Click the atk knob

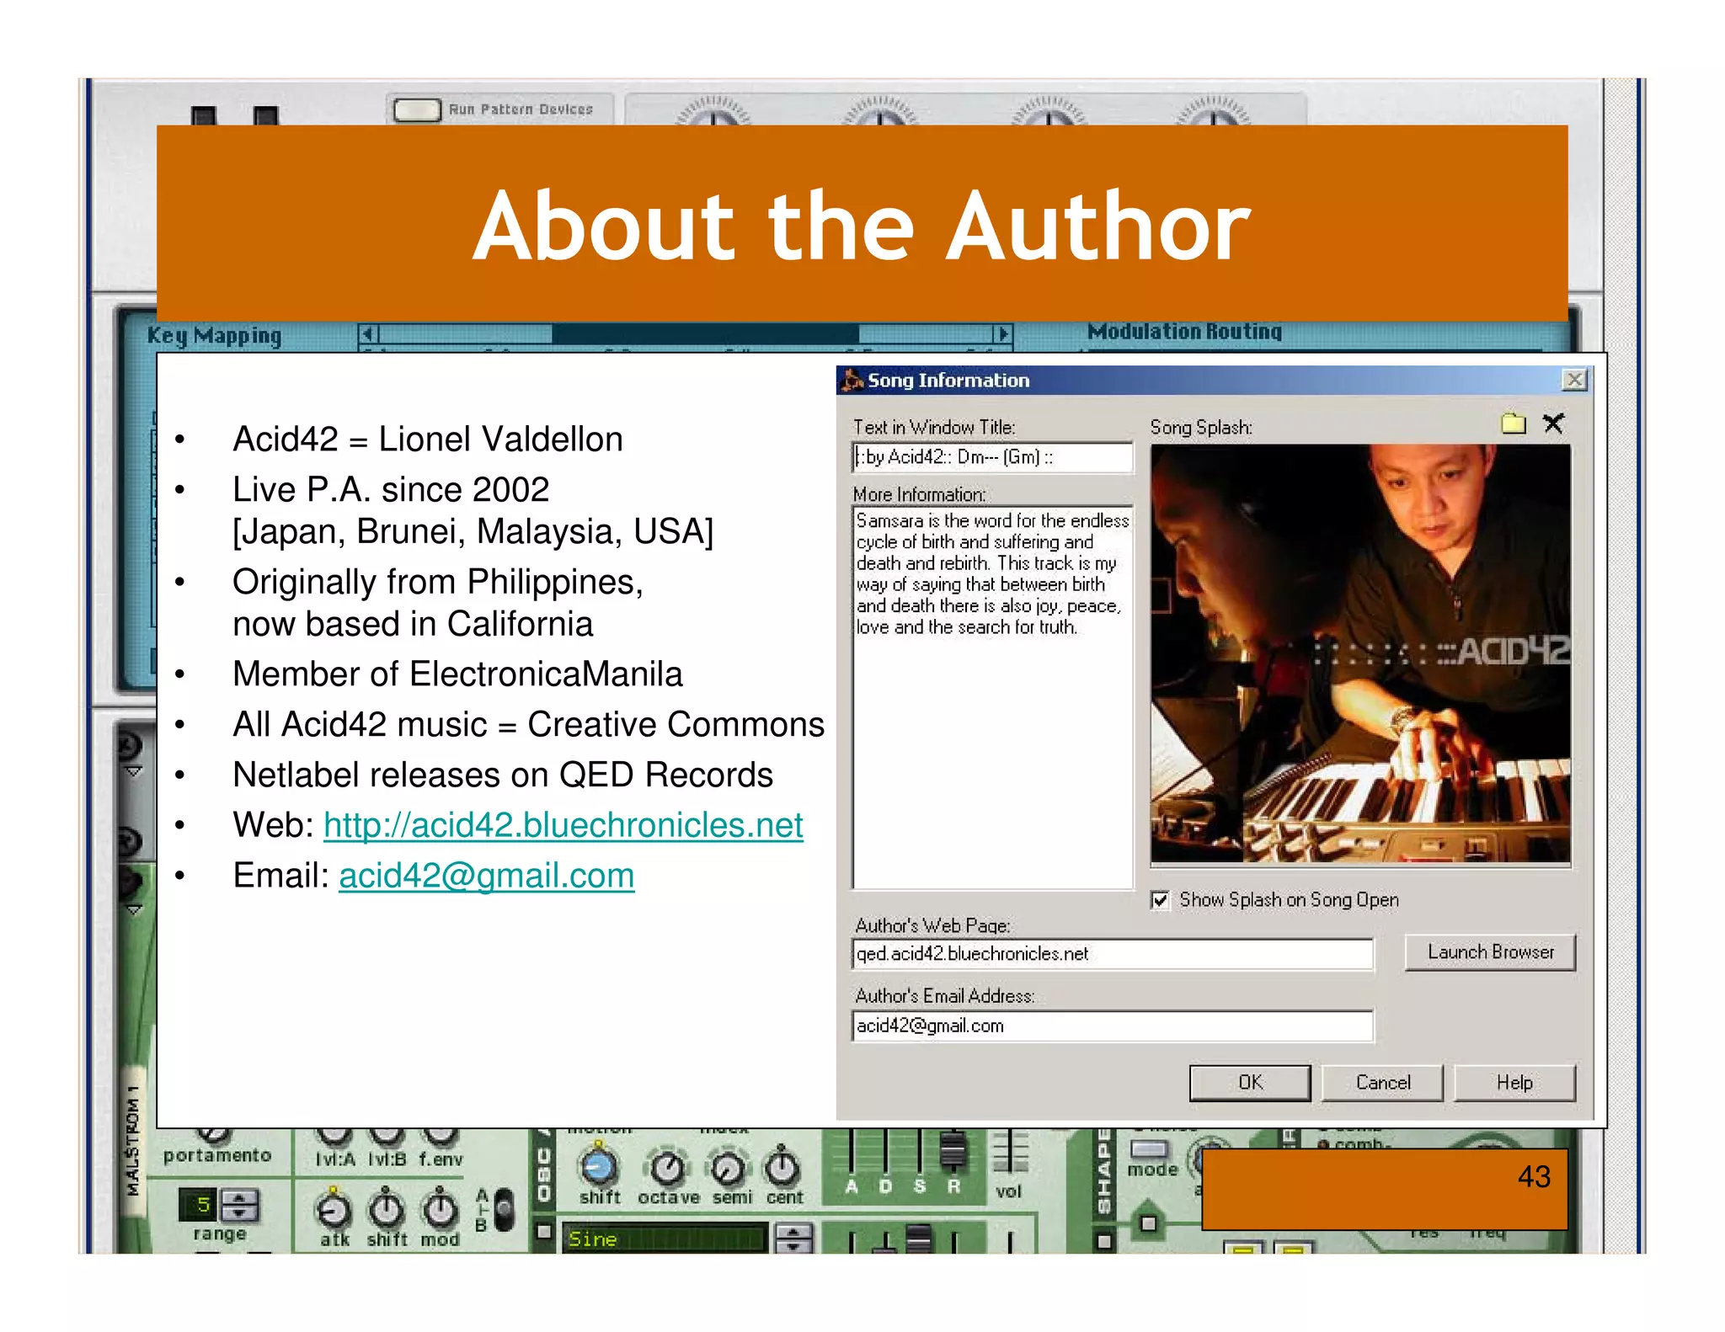(334, 1210)
